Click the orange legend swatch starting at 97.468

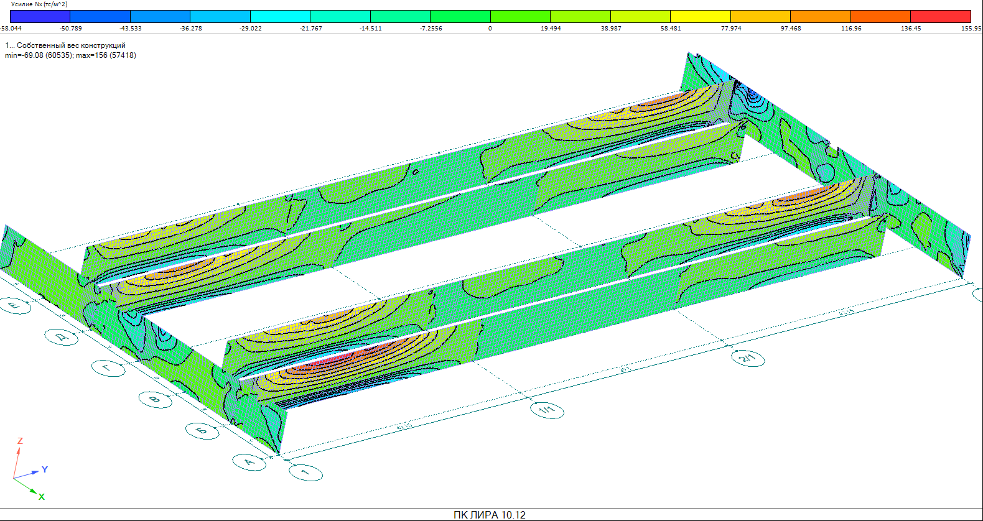tap(820, 17)
